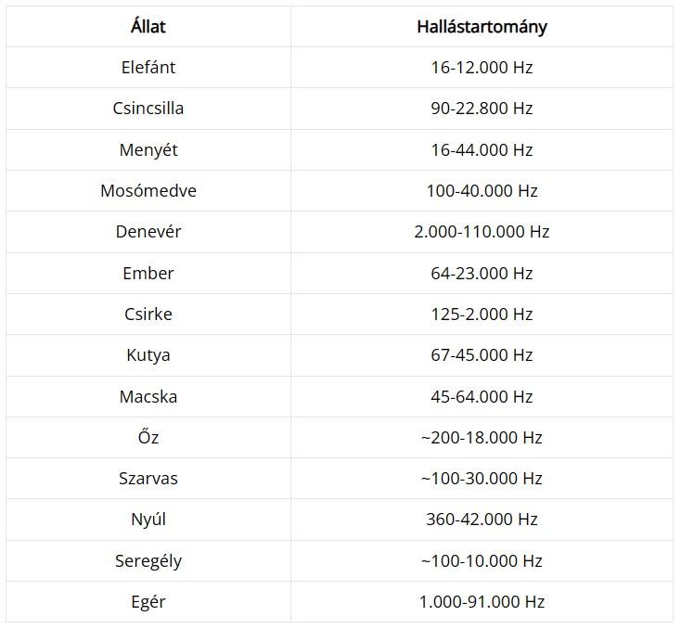Image resolution: width=681 pixels, height=629 pixels.
Task: Click the Mosómedve table cell
Action: [x=148, y=191]
